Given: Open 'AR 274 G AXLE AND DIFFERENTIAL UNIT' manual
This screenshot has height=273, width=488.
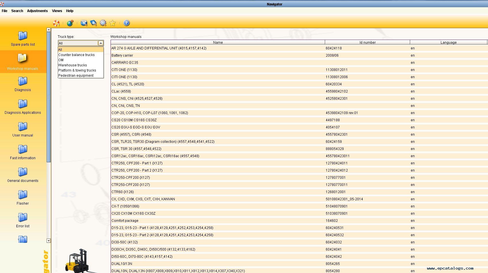Looking at the screenshot, I should pyautogui.click(x=299, y=48).
